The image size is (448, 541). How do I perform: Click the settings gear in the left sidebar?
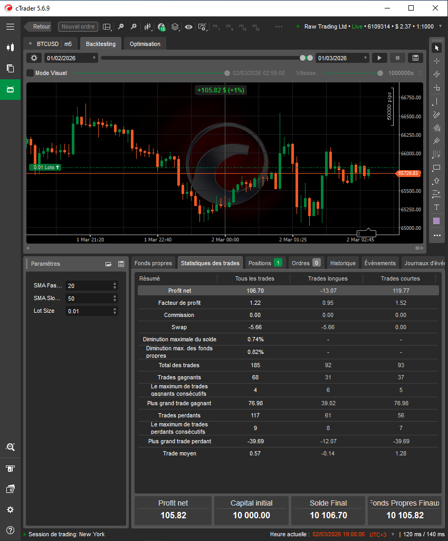pyautogui.click(x=10, y=509)
